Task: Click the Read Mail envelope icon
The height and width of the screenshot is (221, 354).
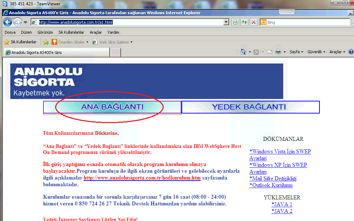Action: (269, 52)
